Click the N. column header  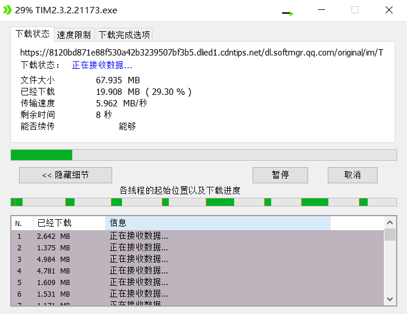tap(22, 223)
